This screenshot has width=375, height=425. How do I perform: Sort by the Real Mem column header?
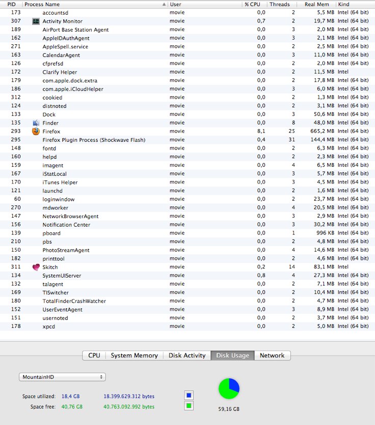pyautogui.click(x=316, y=5)
